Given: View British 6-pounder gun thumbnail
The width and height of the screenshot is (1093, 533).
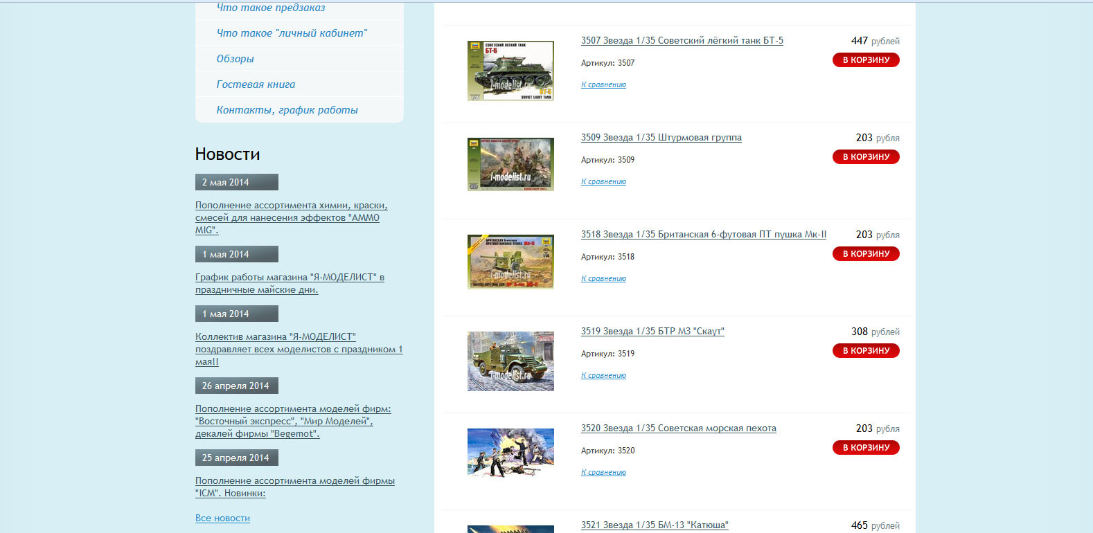Looking at the screenshot, I should tap(510, 262).
